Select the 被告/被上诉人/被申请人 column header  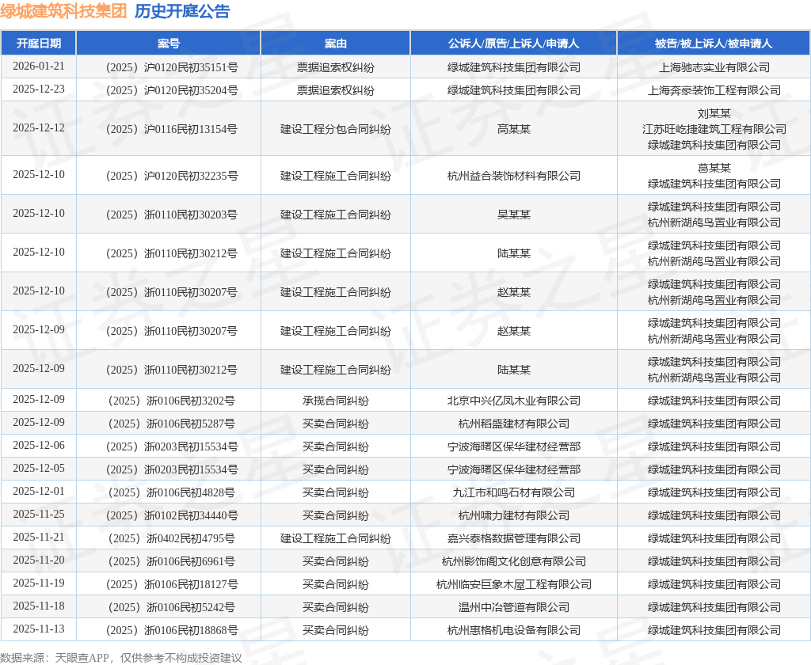coord(714,44)
